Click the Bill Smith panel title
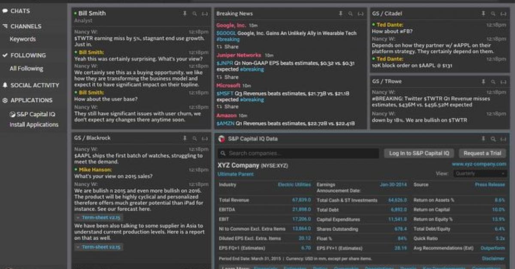This screenshot has height=269, width=515. (x=92, y=13)
